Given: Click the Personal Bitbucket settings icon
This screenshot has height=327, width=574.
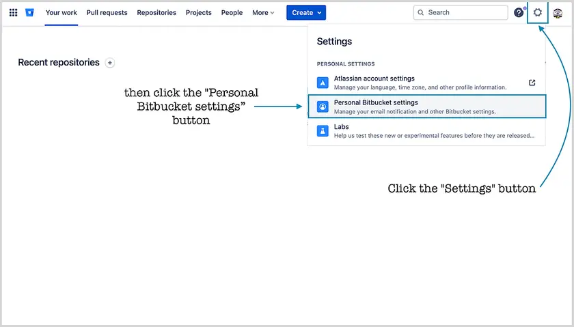Looking at the screenshot, I should pyautogui.click(x=323, y=106).
